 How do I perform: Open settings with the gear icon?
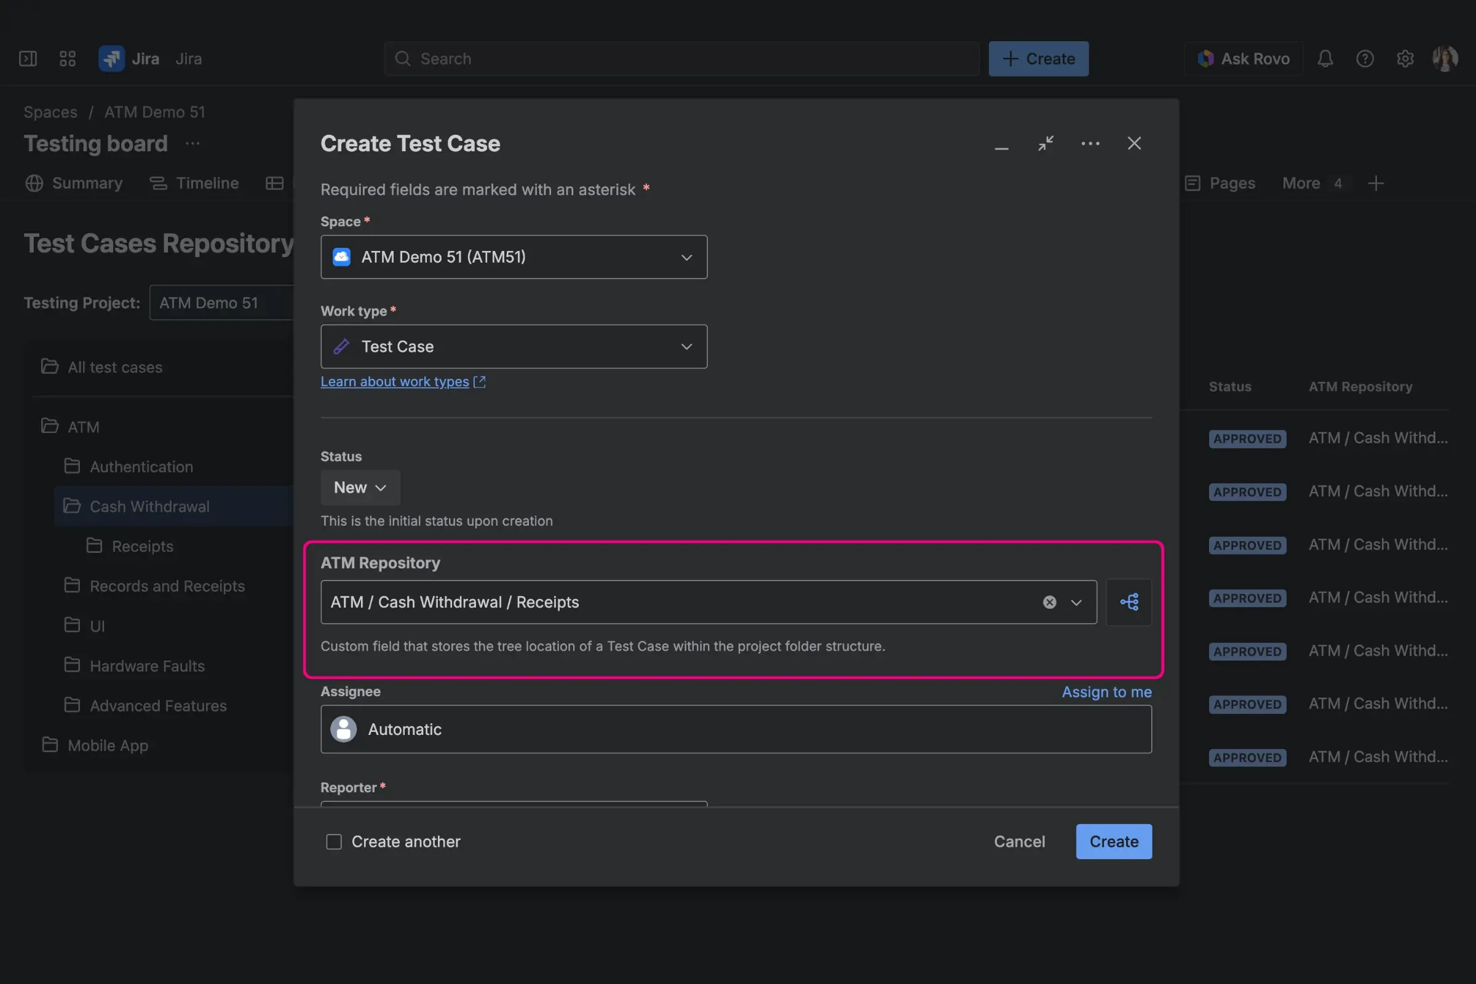(1405, 58)
